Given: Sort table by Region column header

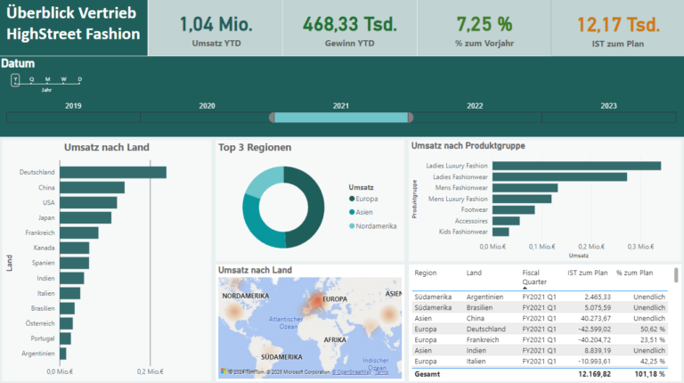Looking at the screenshot, I should coord(426,273).
